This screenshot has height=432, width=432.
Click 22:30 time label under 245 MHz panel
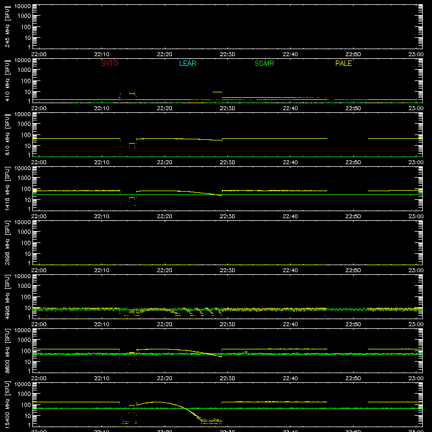click(x=227, y=55)
